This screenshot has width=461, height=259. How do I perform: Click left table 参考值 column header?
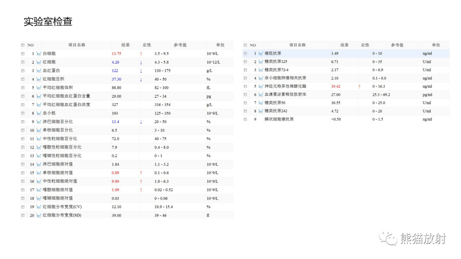(180, 45)
